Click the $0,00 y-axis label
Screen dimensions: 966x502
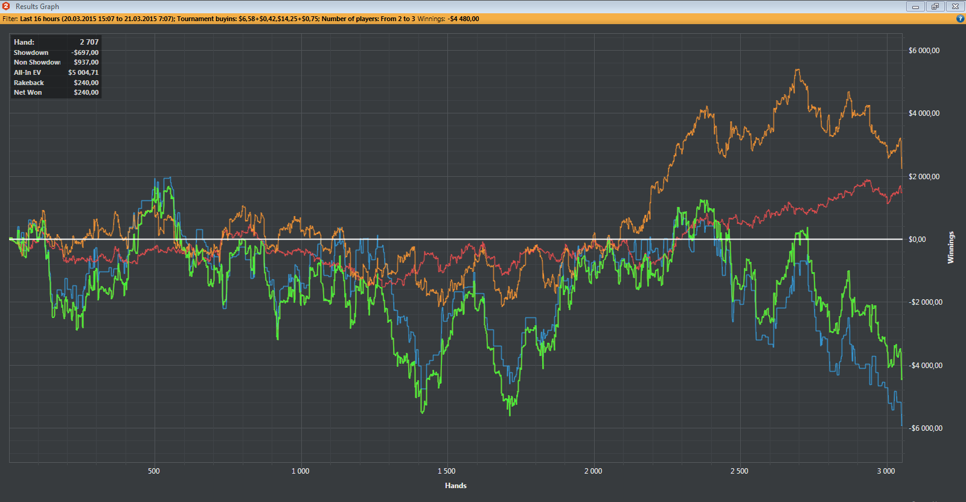(917, 240)
